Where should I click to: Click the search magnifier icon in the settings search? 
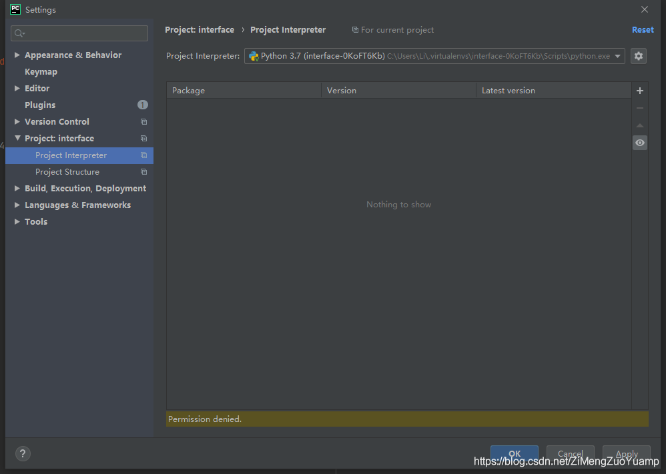19,33
